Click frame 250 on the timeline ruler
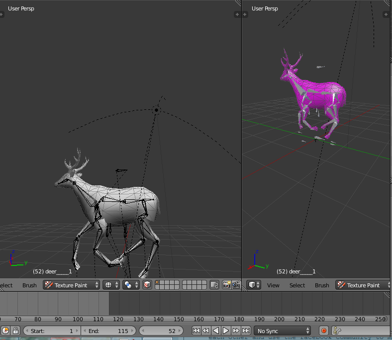392x340 pixels. coord(380,319)
